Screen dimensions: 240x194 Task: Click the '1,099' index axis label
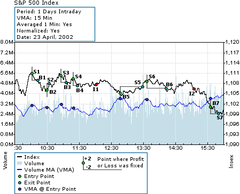pyautogui.click(x=233, y=114)
